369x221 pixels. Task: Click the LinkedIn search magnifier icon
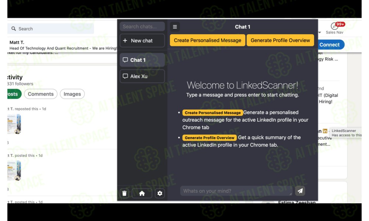[x=14, y=29]
